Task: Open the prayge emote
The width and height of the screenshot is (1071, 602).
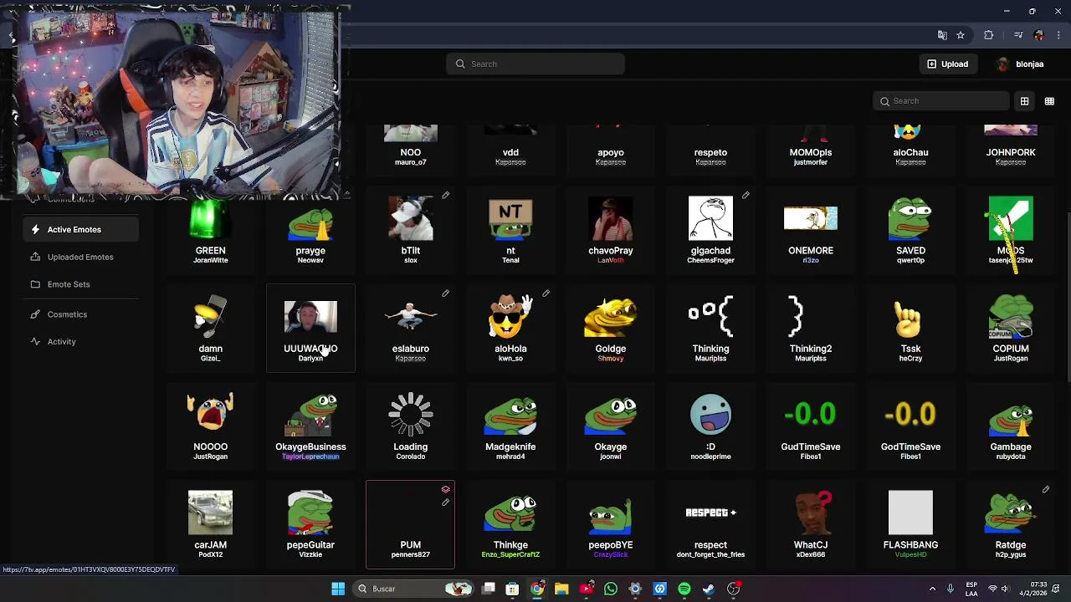Action: pyautogui.click(x=310, y=231)
